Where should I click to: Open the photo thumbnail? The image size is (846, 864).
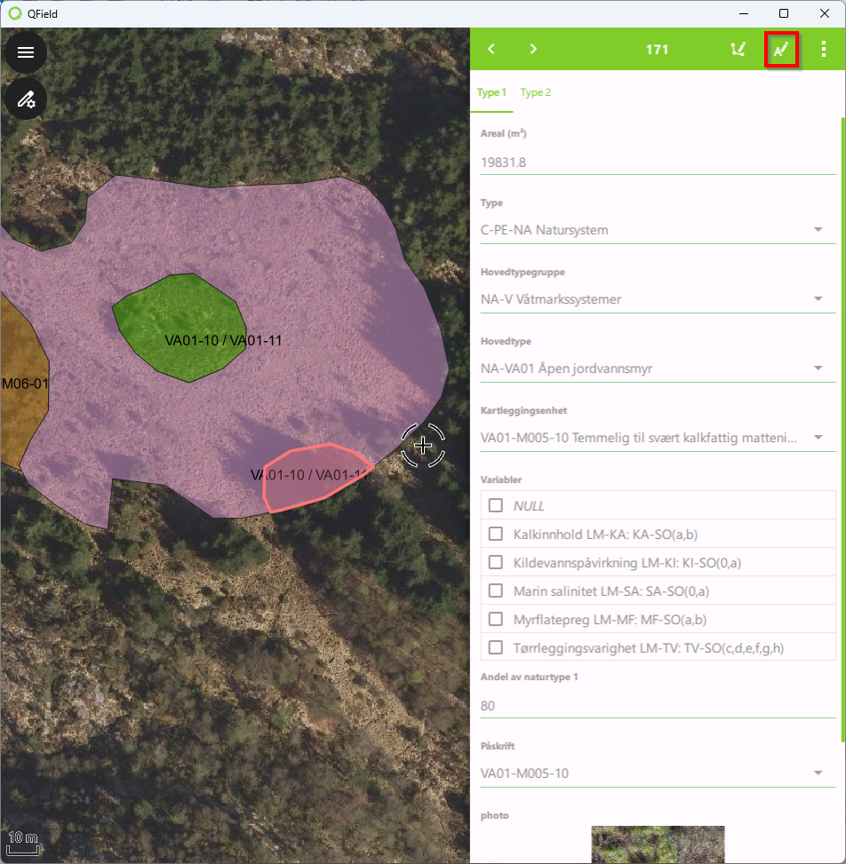coord(658,844)
